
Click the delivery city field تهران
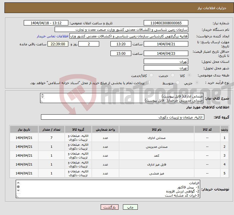point(166,68)
